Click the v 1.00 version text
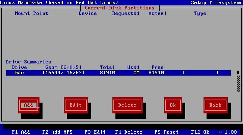The height and width of the screenshot is (135, 243). (227, 132)
